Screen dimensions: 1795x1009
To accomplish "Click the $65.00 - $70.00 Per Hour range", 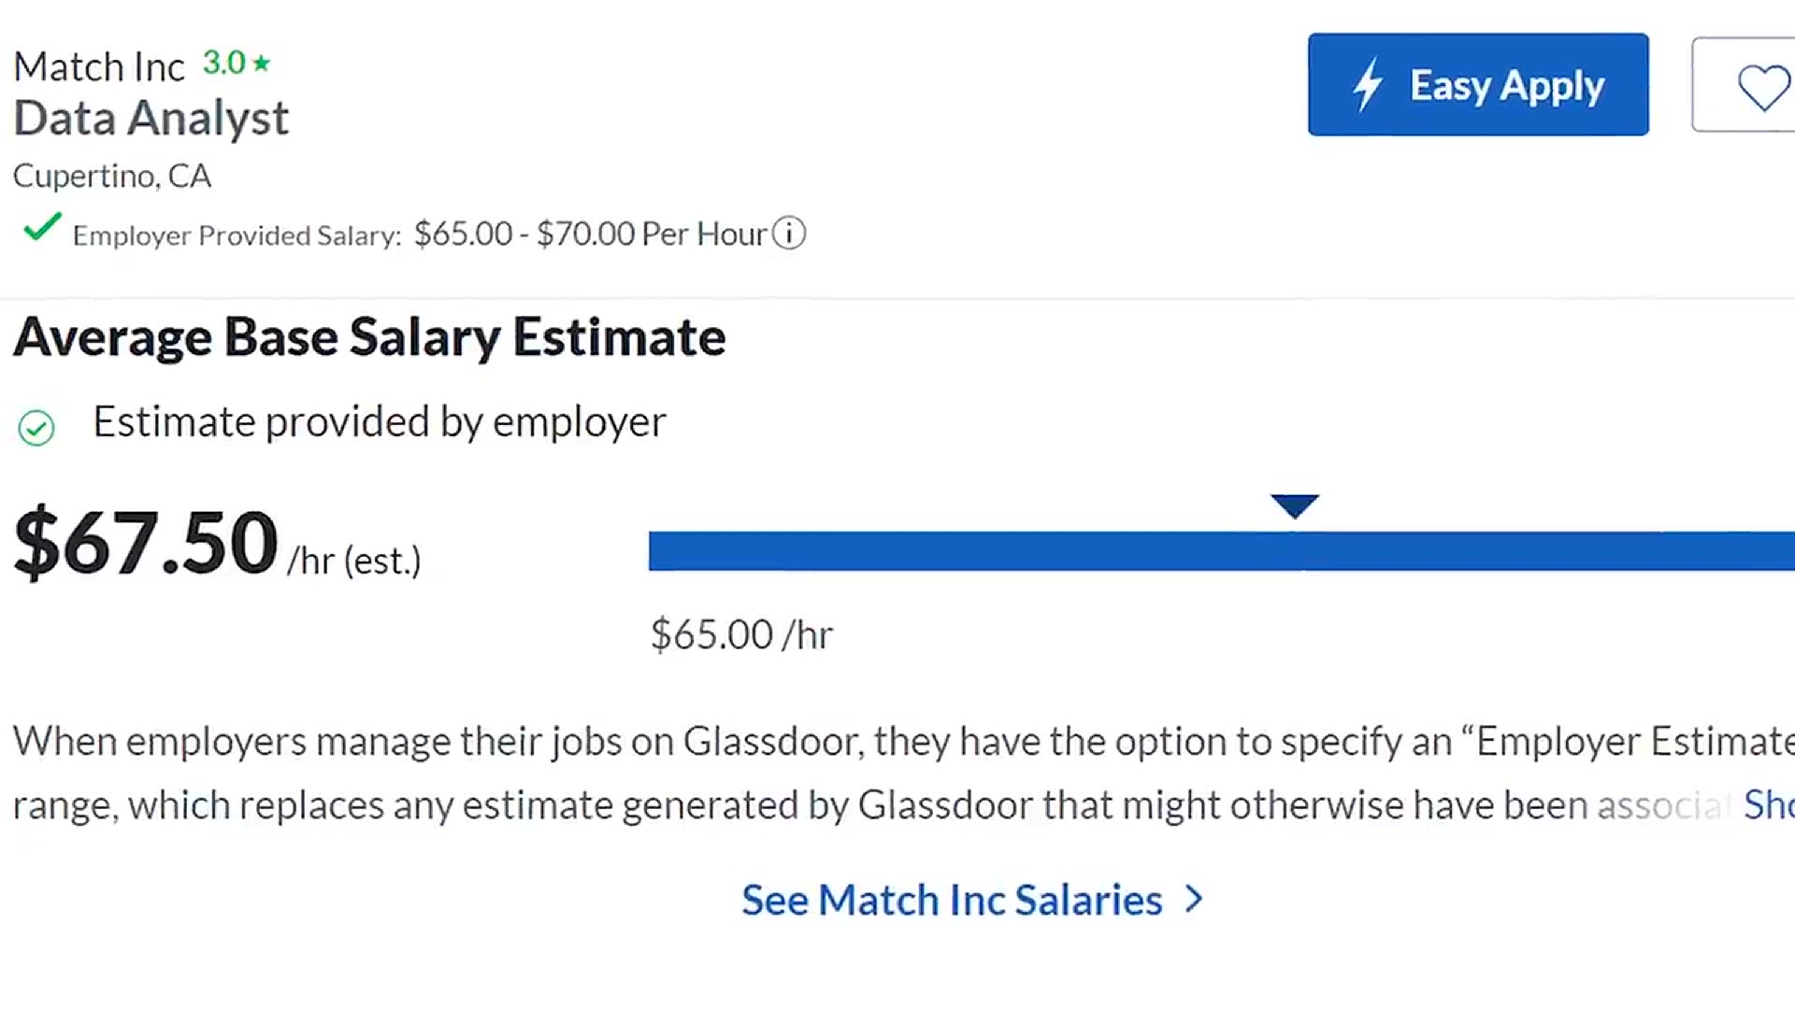I will 591,234.
